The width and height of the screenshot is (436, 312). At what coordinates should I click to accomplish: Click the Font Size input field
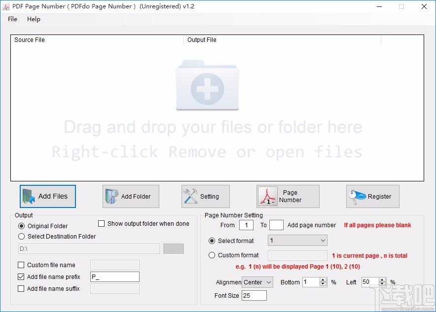[x=254, y=296]
